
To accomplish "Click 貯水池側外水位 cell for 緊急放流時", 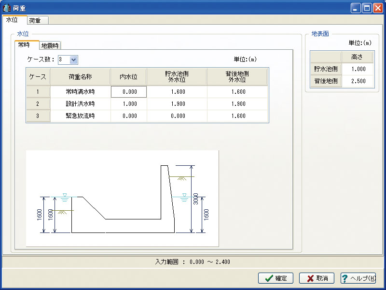I will 177,116.
